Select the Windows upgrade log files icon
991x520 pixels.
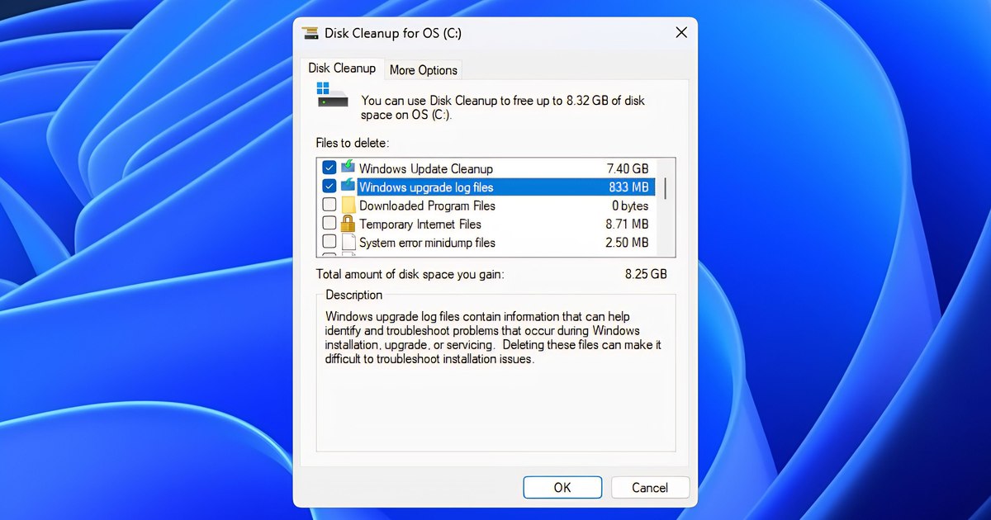tap(349, 187)
